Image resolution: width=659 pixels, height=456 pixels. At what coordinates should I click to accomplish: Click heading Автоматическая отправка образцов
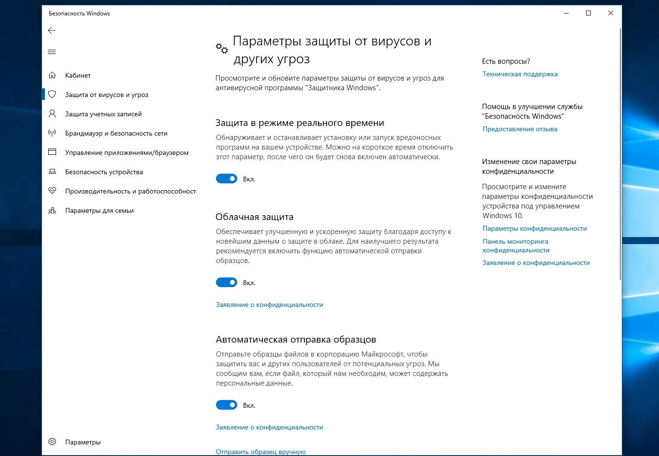(296, 339)
